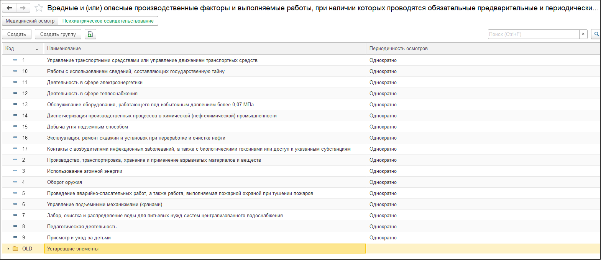Click the row icon for code 12

(15, 93)
